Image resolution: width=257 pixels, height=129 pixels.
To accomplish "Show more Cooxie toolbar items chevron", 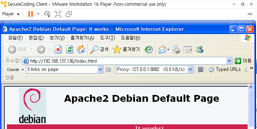I will [252, 68].
